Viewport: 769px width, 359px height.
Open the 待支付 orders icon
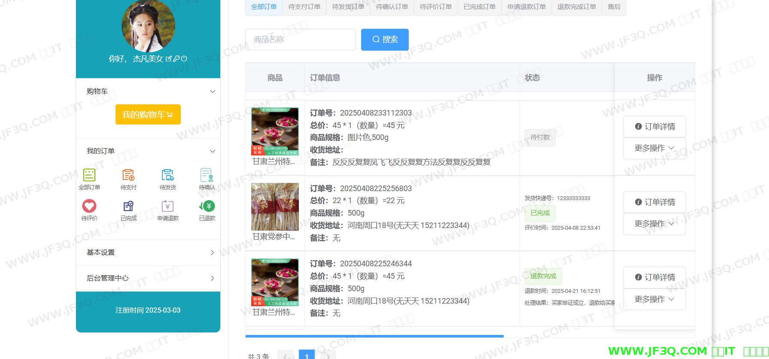pos(128,175)
